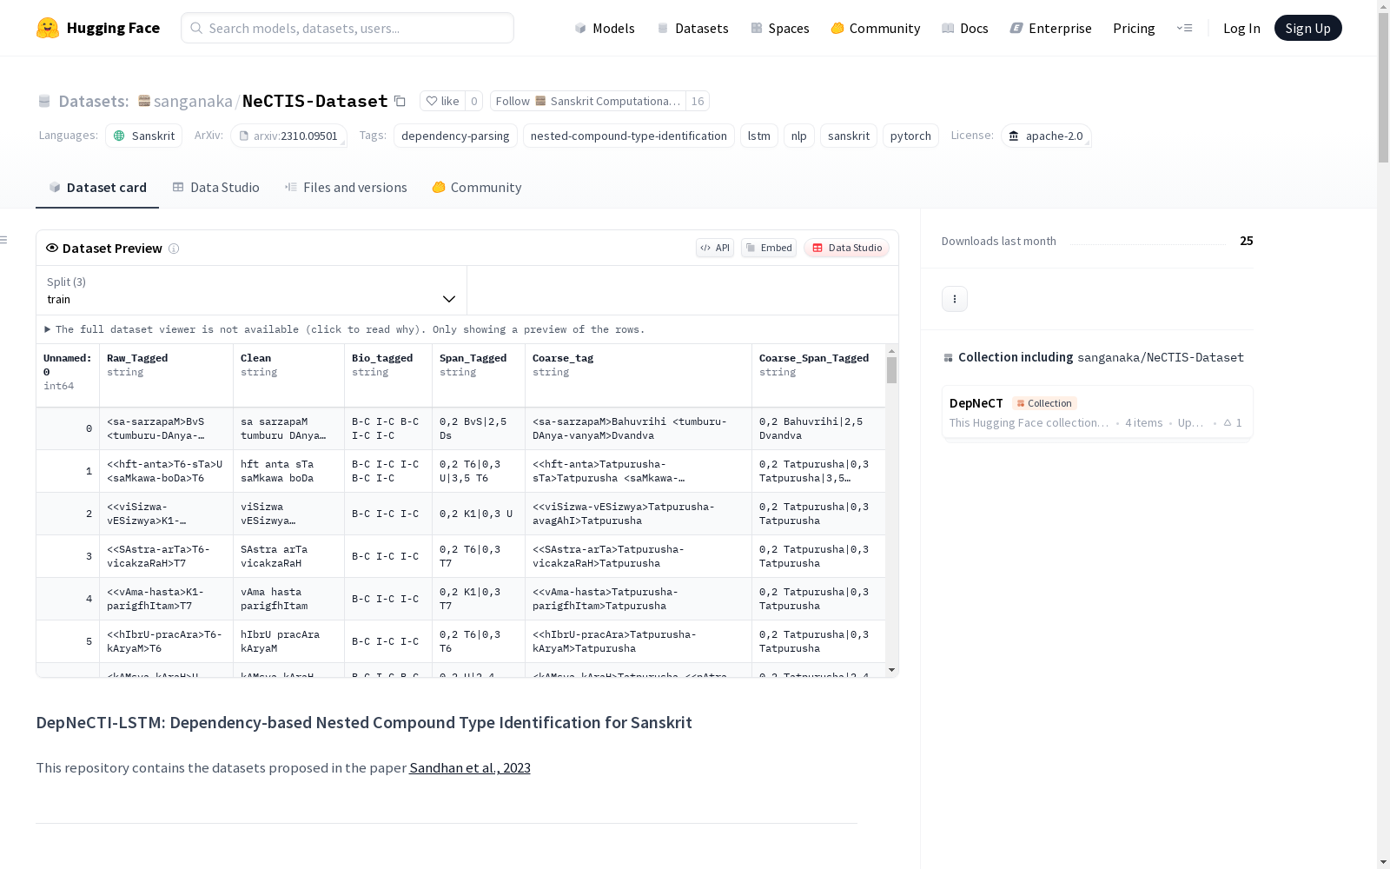This screenshot has height=869, width=1390.
Task: Click the Log In link
Action: point(1241,28)
